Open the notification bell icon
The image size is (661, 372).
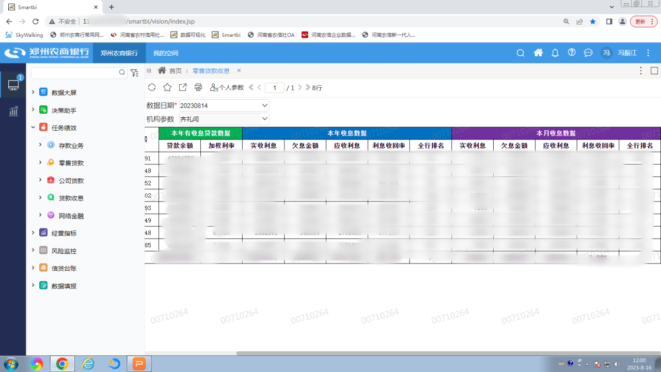tap(555, 53)
